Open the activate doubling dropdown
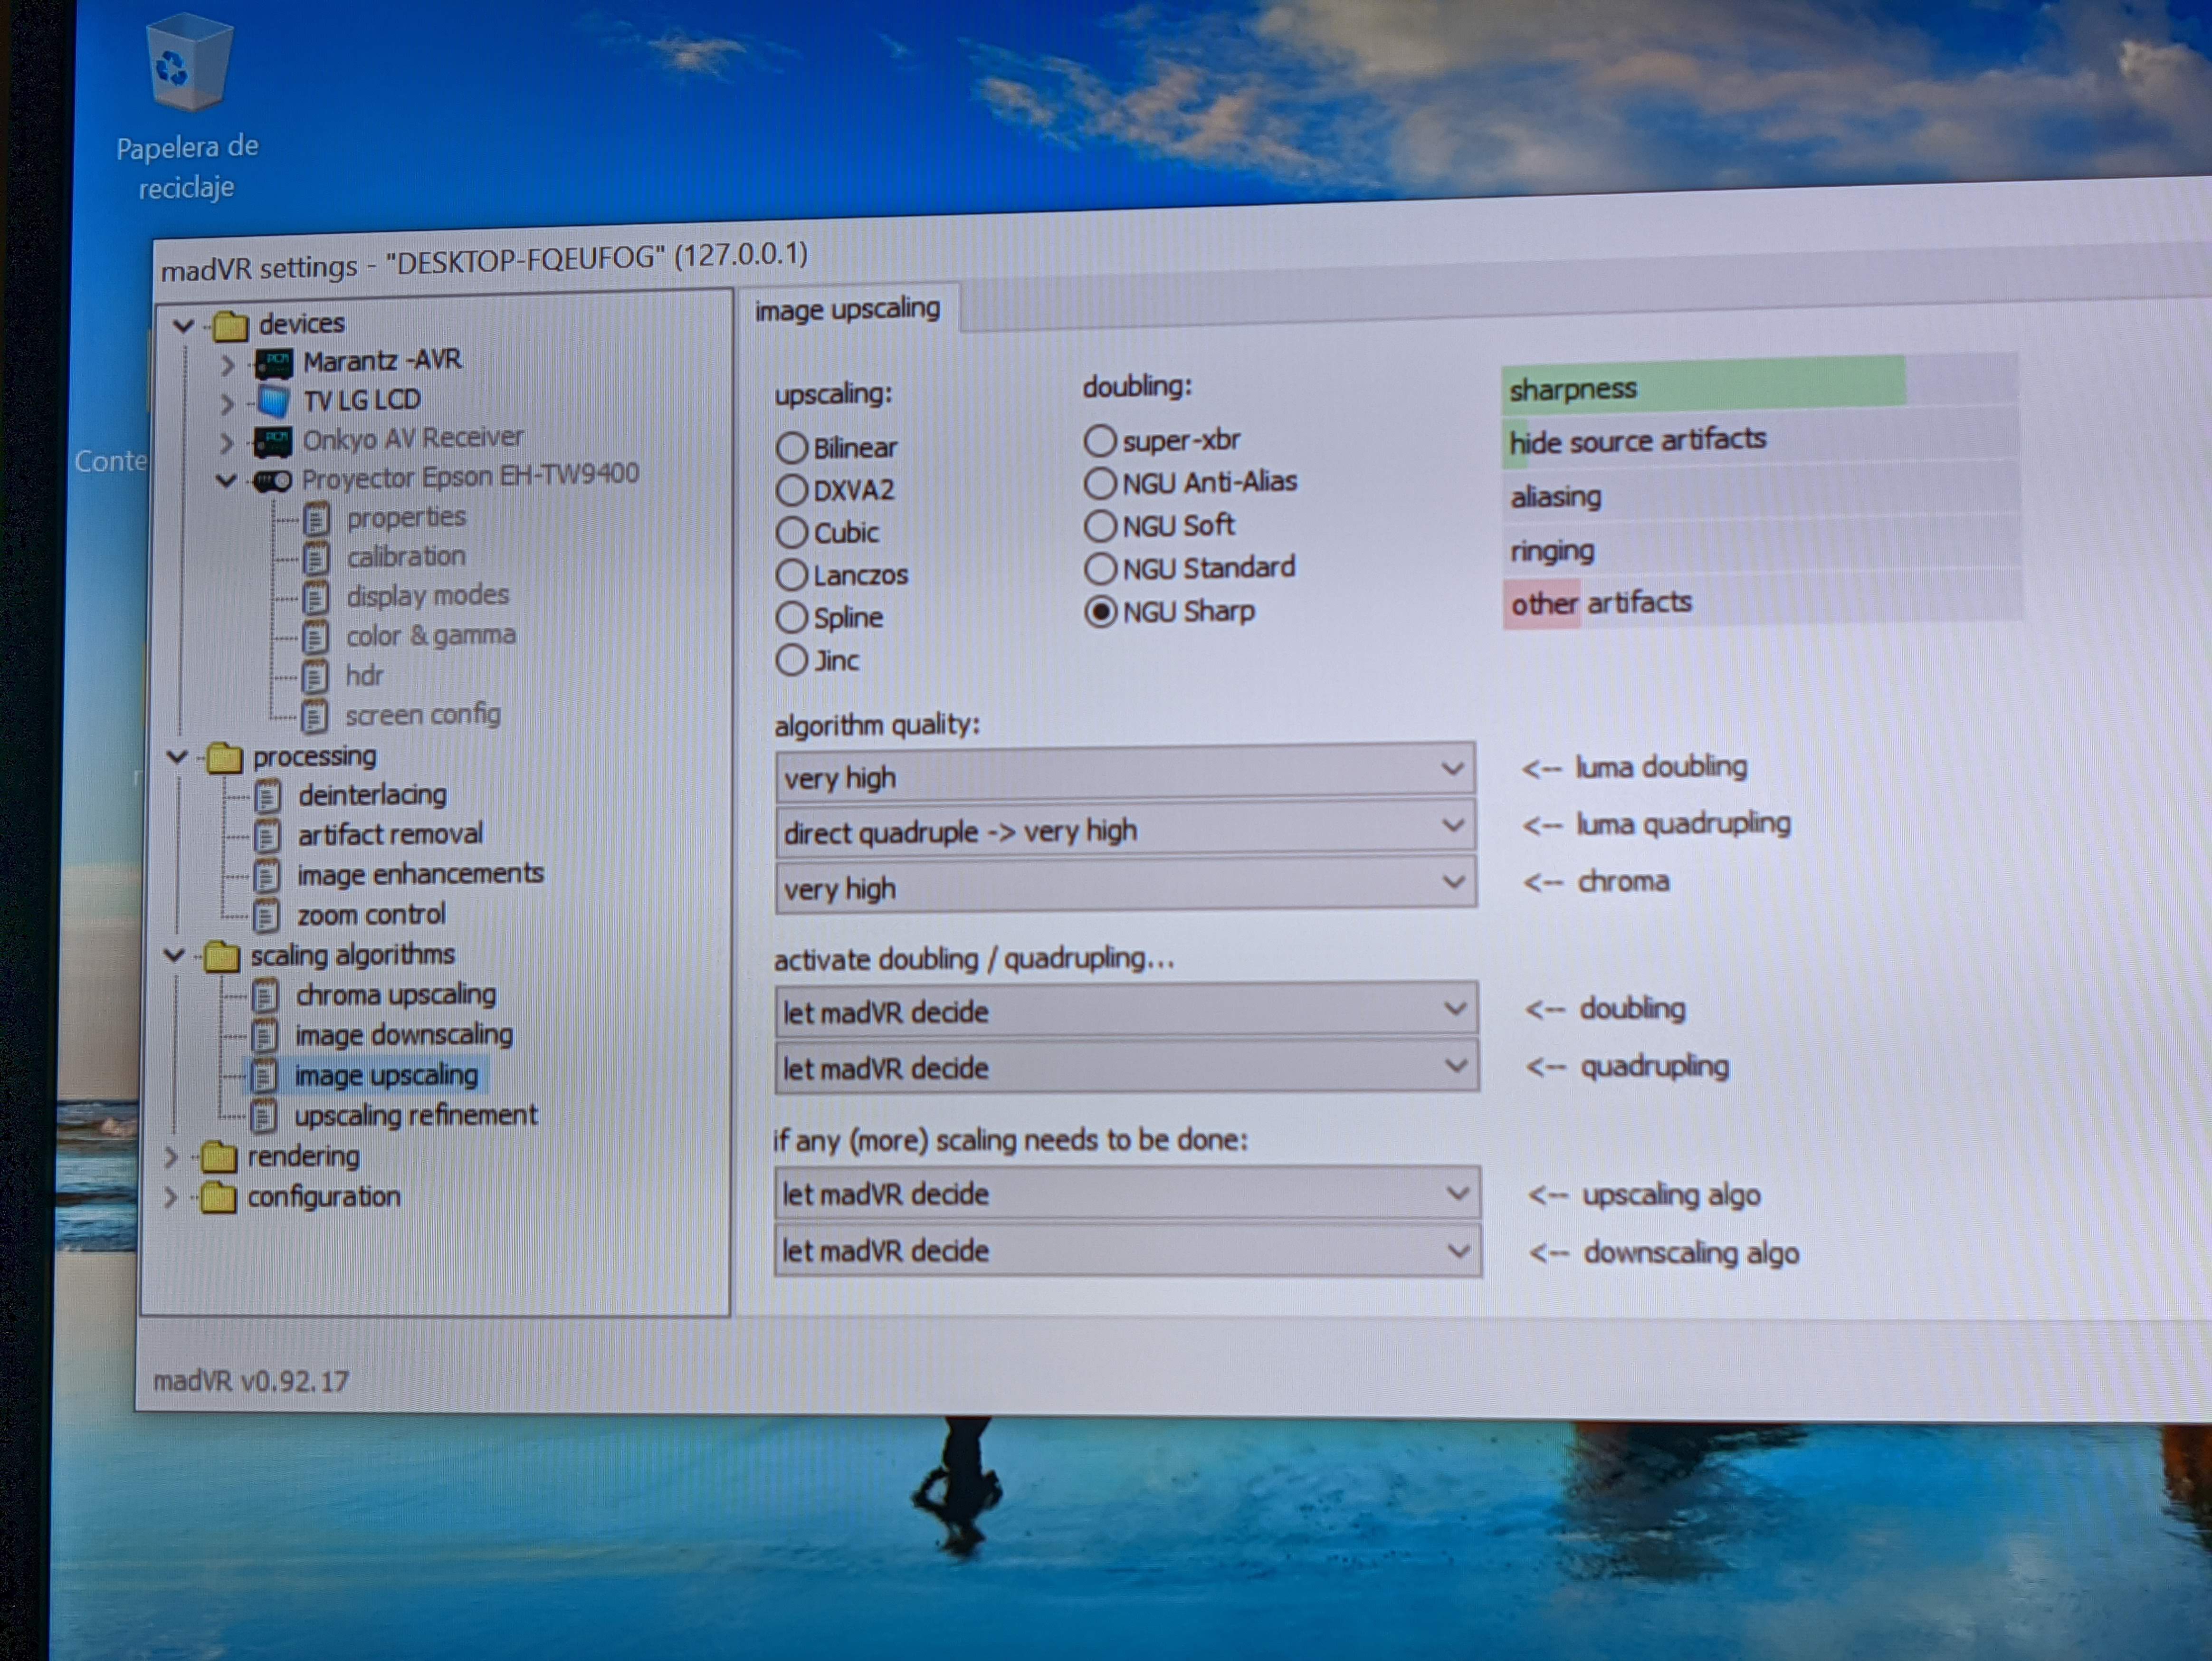The width and height of the screenshot is (2212, 1661). pos(1126,1010)
